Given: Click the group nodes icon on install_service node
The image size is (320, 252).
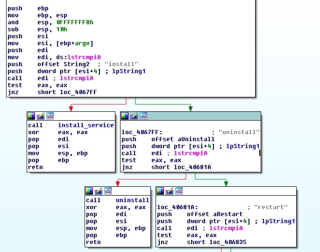Looking at the screenshot, I should [50, 116].
